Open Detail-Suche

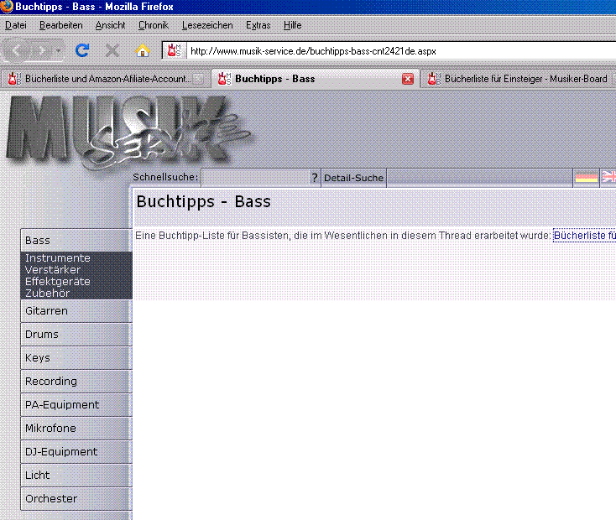[353, 178]
